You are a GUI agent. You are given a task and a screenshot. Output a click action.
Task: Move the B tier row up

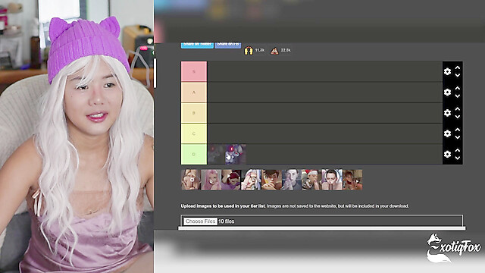point(458,109)
